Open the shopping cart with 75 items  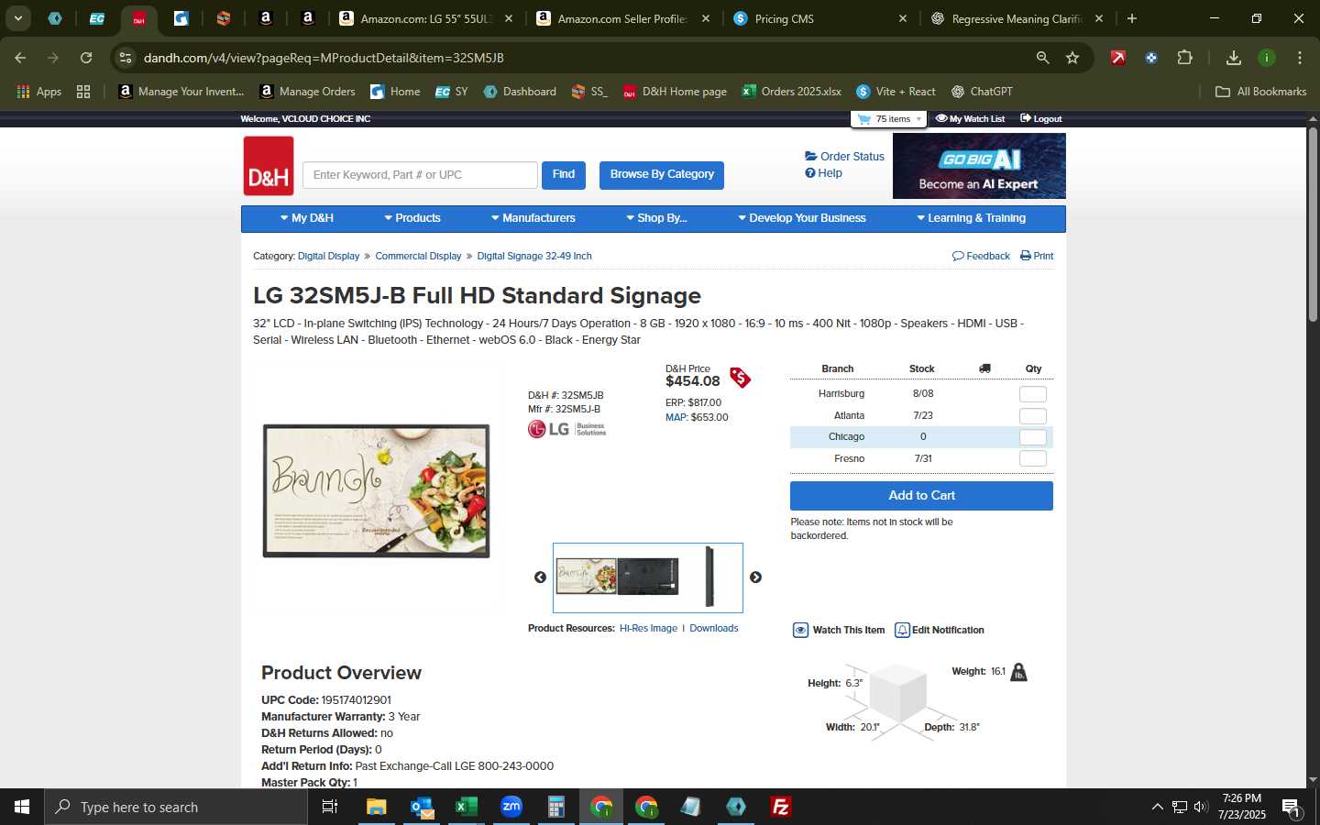[x=888, y=119]
